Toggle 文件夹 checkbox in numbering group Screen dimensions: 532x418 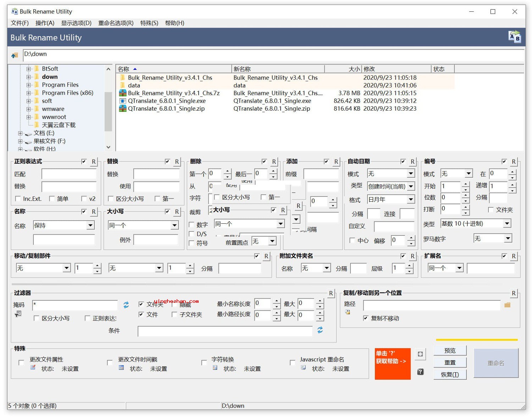click(491, 210)
